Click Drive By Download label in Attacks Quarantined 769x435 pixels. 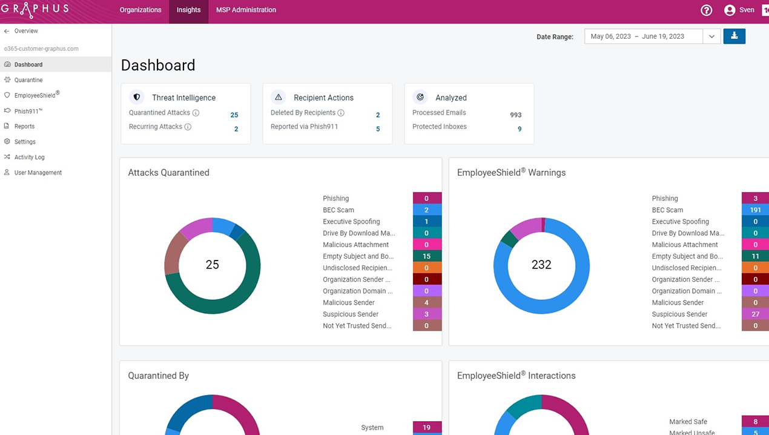point(359,233)
